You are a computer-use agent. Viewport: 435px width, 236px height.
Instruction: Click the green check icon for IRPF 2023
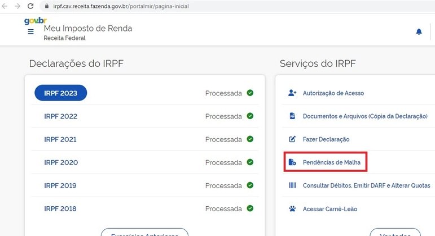coord(250,93)
